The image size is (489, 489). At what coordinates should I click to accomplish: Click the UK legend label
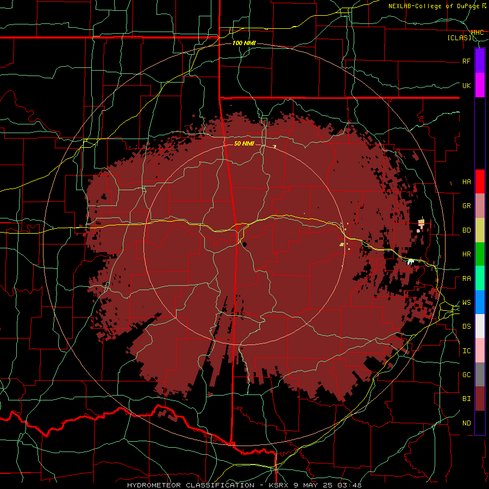point(467,85)
